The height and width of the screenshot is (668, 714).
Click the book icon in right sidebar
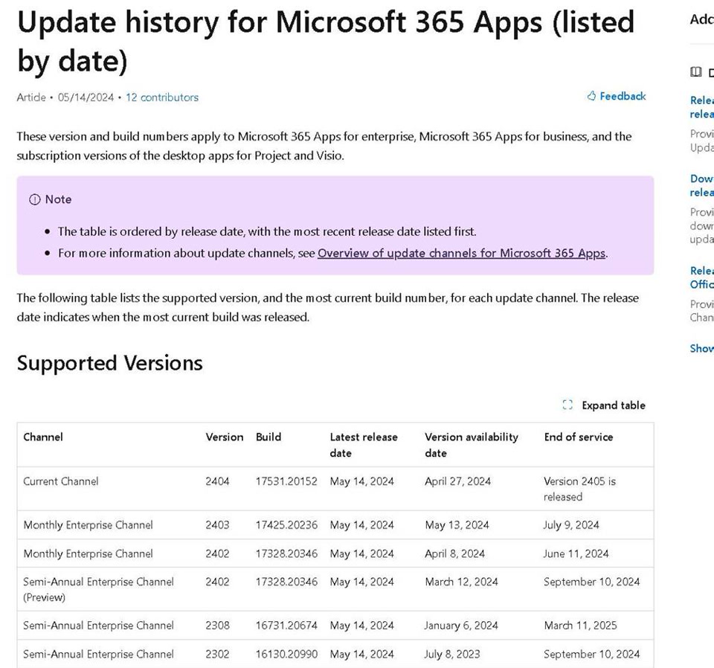pos(695,72)
